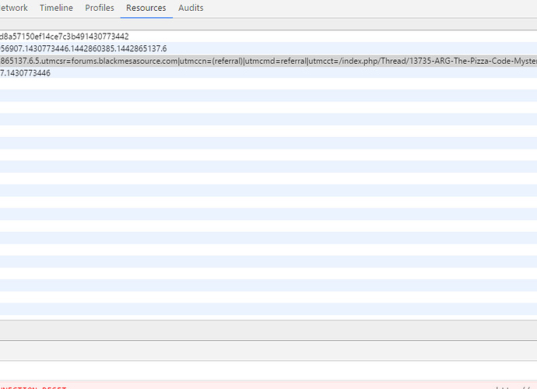
Task: Select row with value 1442860385.1442865137.6
Action: 83,48
